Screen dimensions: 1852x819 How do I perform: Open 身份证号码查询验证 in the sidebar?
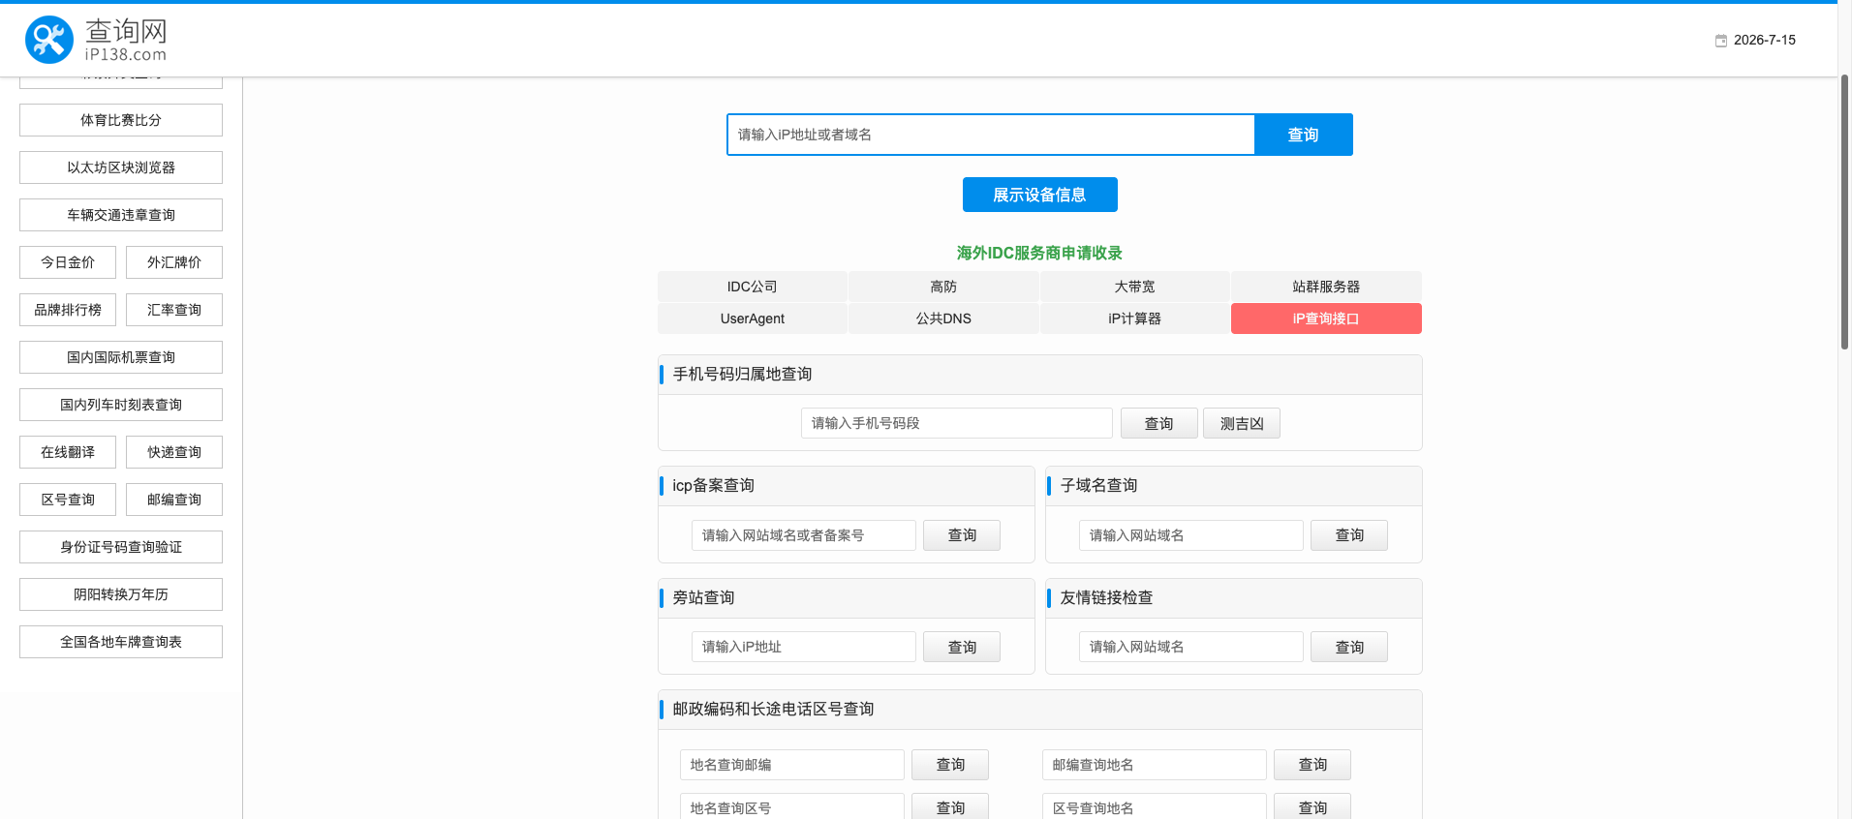(x=121, y=547)
